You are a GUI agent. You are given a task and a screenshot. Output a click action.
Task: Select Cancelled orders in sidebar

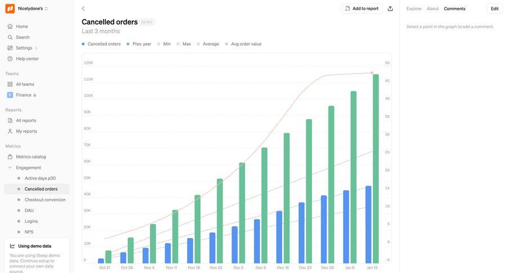point(37,189)
